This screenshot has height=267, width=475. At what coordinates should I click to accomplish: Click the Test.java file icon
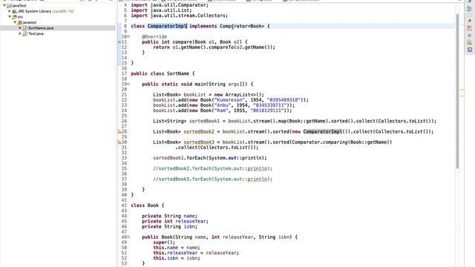24,33
